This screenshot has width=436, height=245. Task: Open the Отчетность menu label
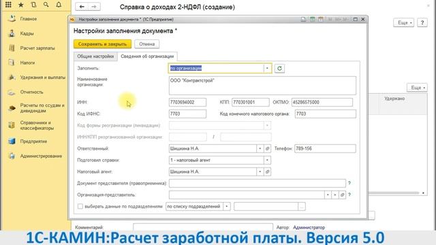click(x=32, y=93)
